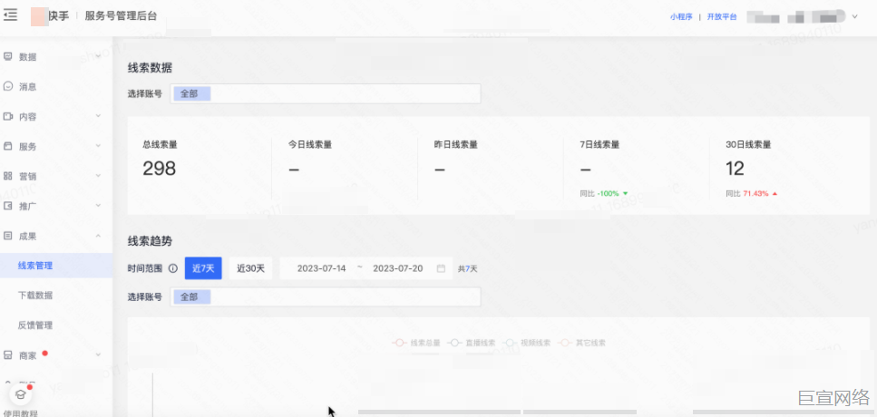This screenshot has height=417, width=877.
Task: Open the account dropdown arrow at top right
Action: pos(854,16)
